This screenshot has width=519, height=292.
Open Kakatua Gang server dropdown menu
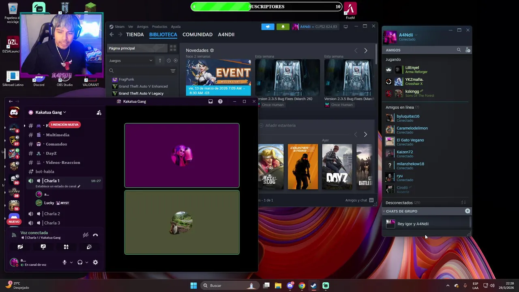(x=51, y=112)
